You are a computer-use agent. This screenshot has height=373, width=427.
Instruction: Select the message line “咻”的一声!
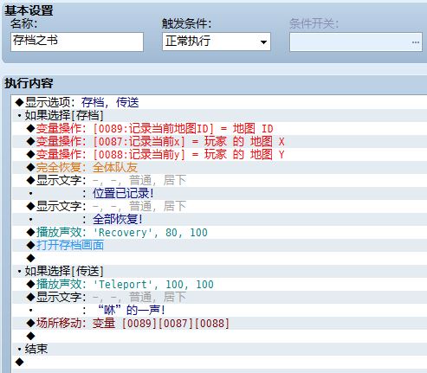click(219, 310)
